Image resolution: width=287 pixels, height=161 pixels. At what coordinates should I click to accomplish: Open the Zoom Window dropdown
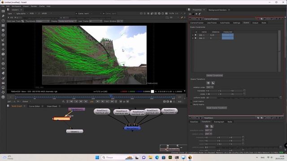click(120, 21)
